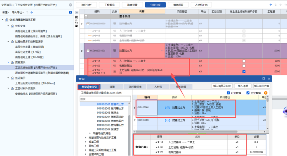
Task: Click the move-down arrow in the top toolbar
Action: (275, 5)
